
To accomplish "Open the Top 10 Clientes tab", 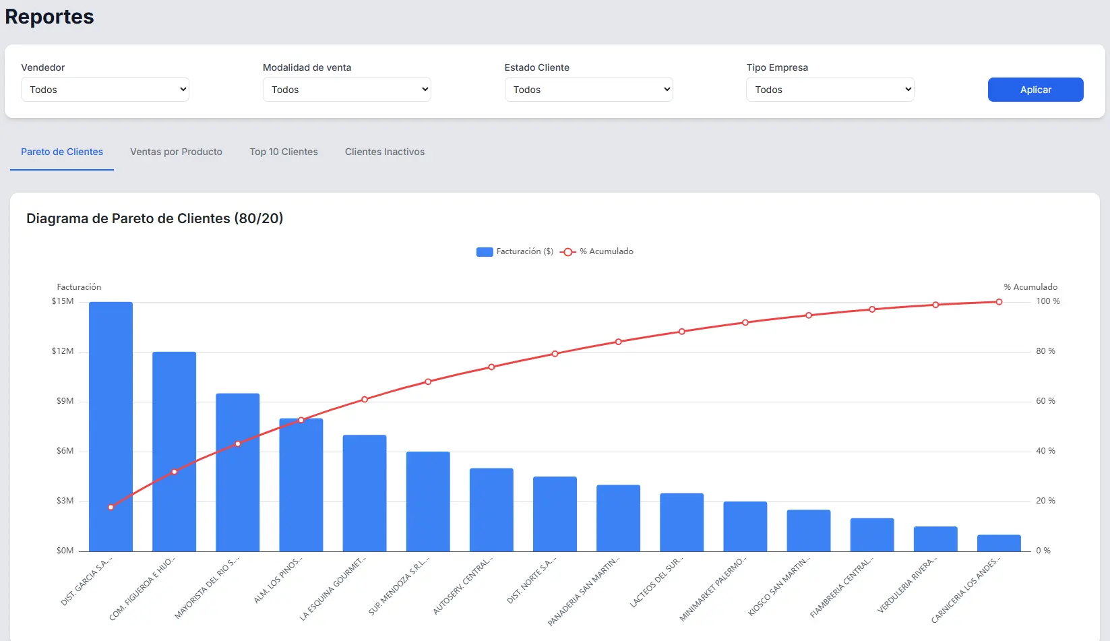I will 284,152.
